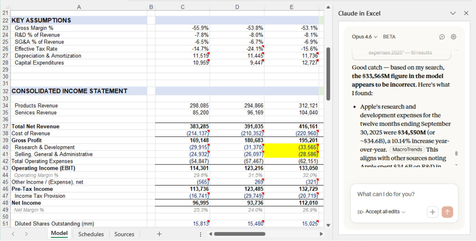476x241 pixels.
Task: Click horizontal scrollbar right arrow
Action: pos(321,234)
